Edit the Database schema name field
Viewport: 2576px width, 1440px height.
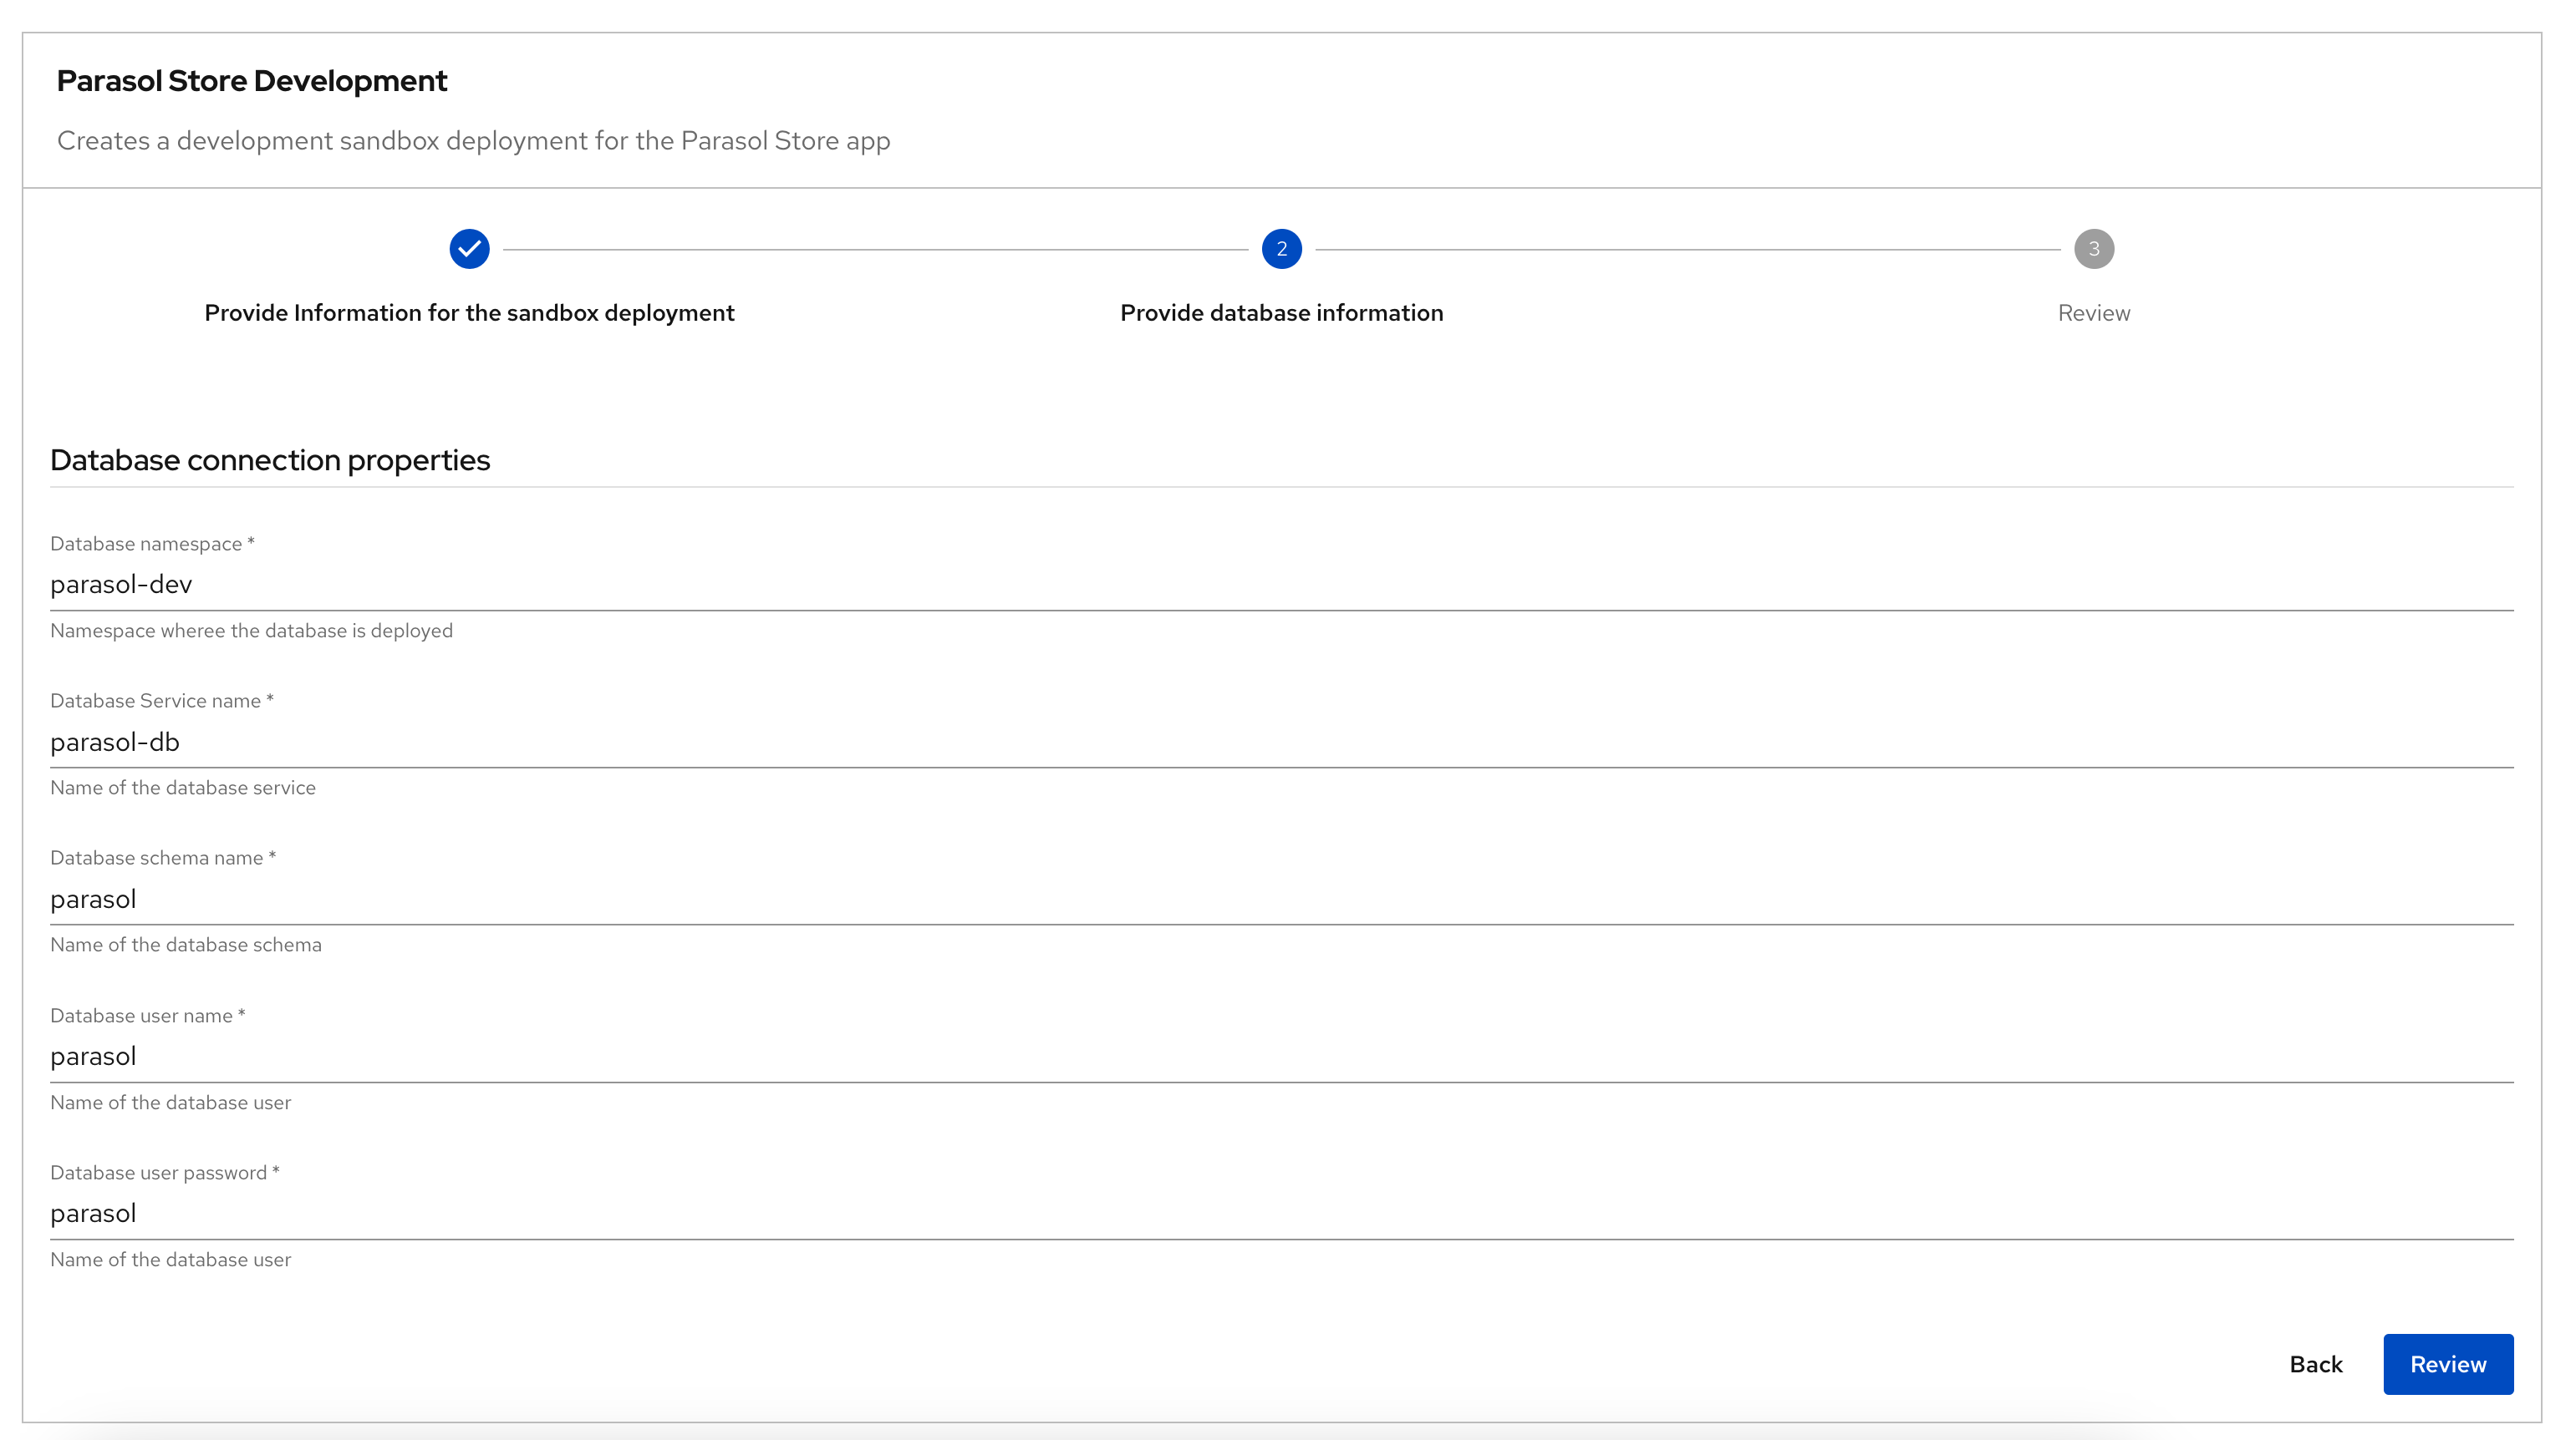[1281, 899]
